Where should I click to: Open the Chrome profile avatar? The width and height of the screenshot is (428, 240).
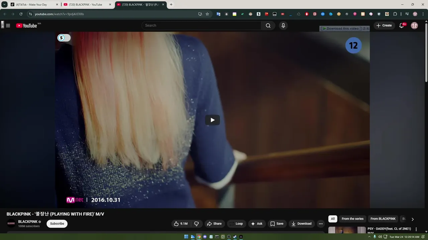[x=415, y=14]
